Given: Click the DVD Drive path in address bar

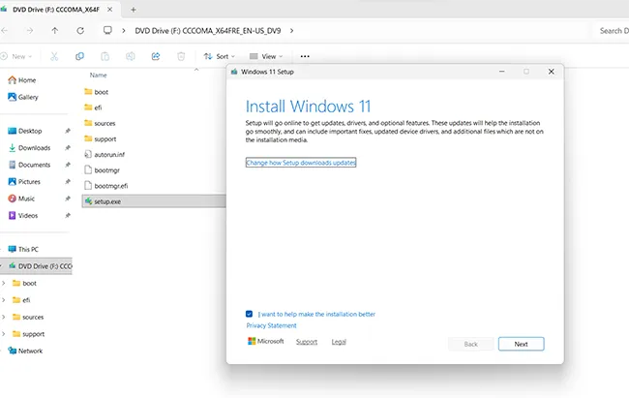Looking at the screenshot, I should 208,31.
